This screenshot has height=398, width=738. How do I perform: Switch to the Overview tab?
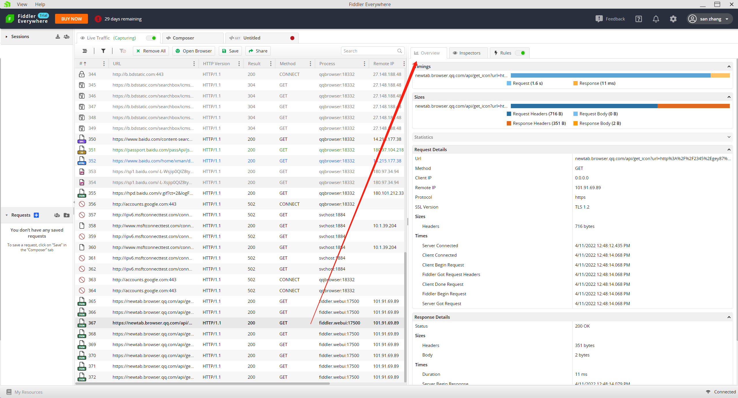(x=428, y=53)
